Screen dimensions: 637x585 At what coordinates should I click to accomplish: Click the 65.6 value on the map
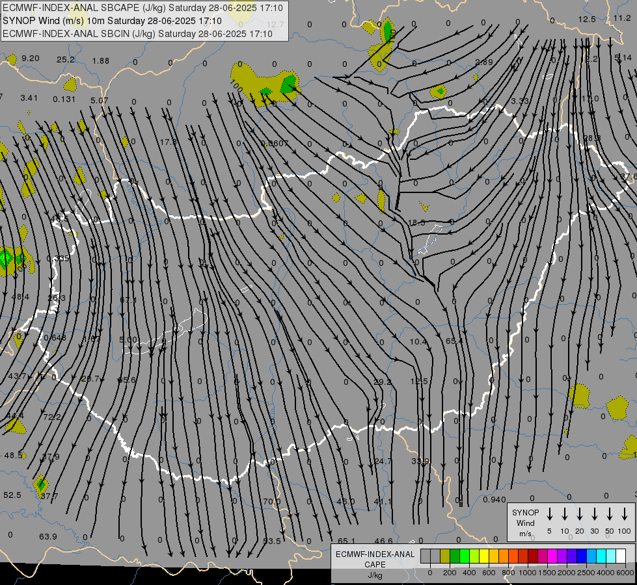pyautogui.click(x=127, y=380)
